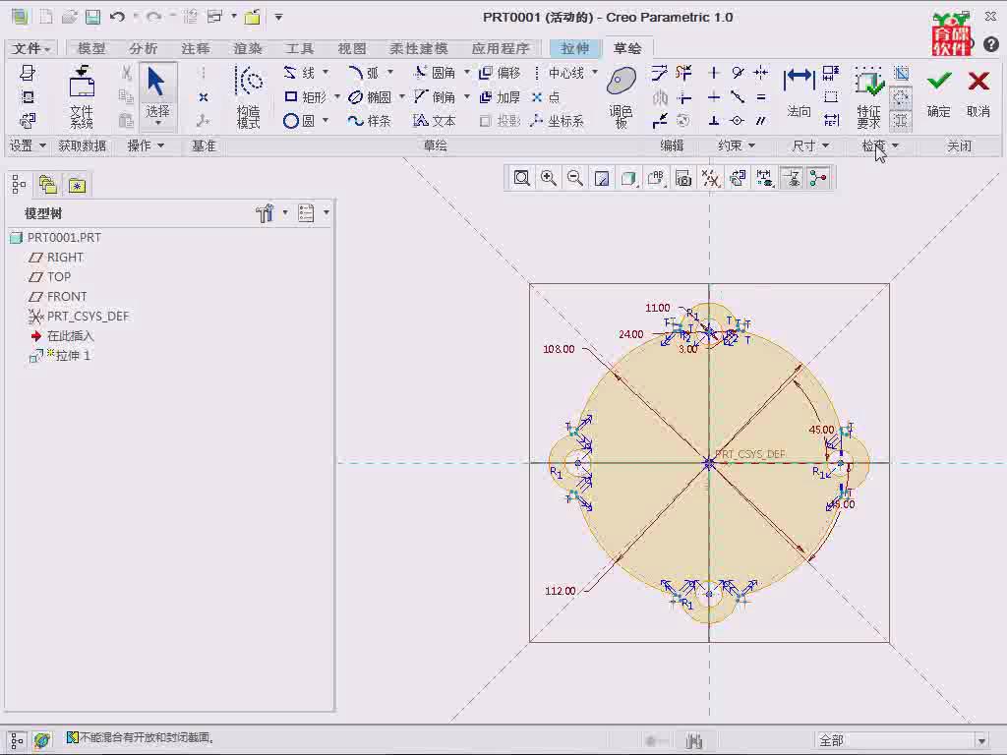Create a Normal (法向) dimension

(x=799, y=93)
